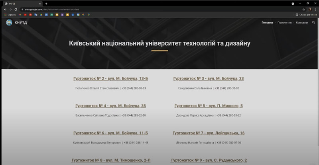Reload the current page
Screen dimensions: 319x165
(x=16, y=9)
